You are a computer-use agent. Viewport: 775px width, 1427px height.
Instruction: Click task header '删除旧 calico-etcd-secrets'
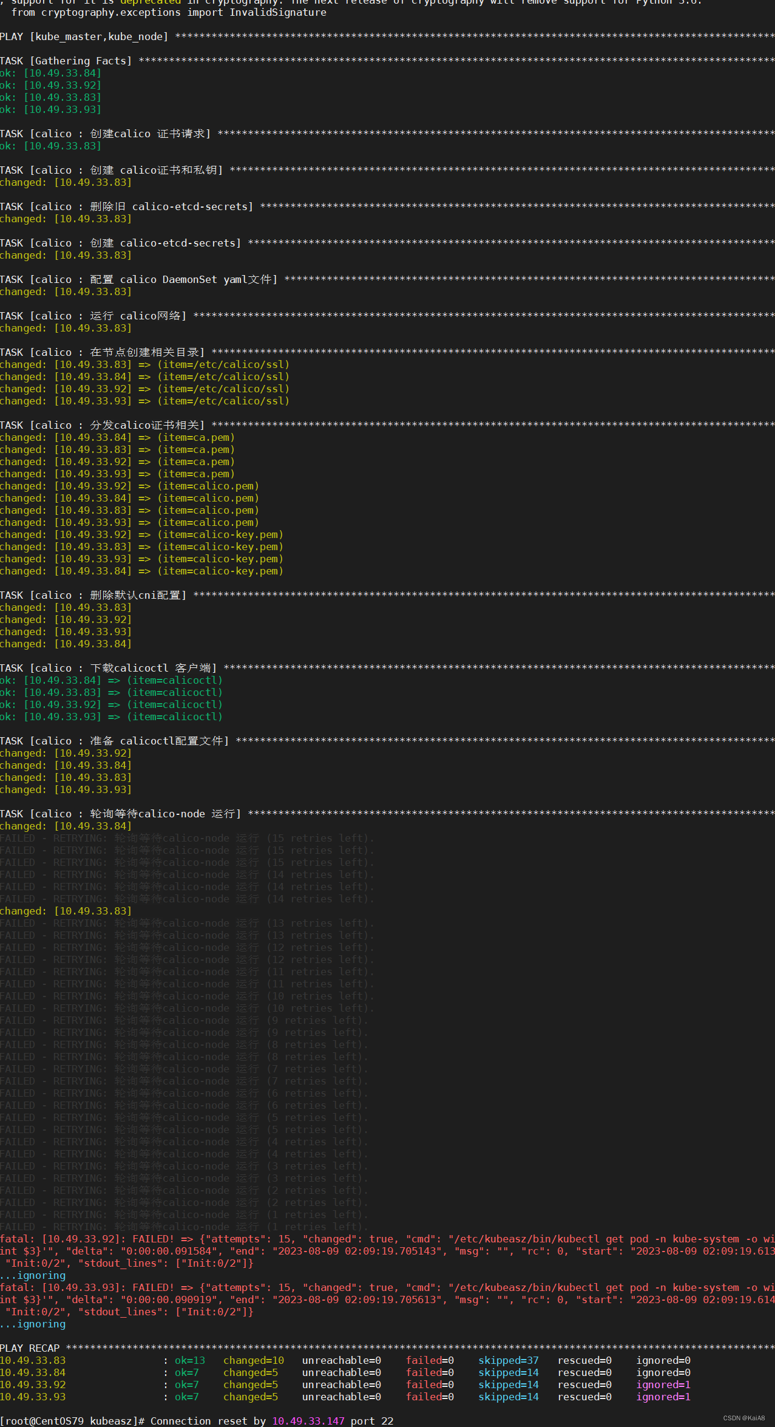[126, 206]
